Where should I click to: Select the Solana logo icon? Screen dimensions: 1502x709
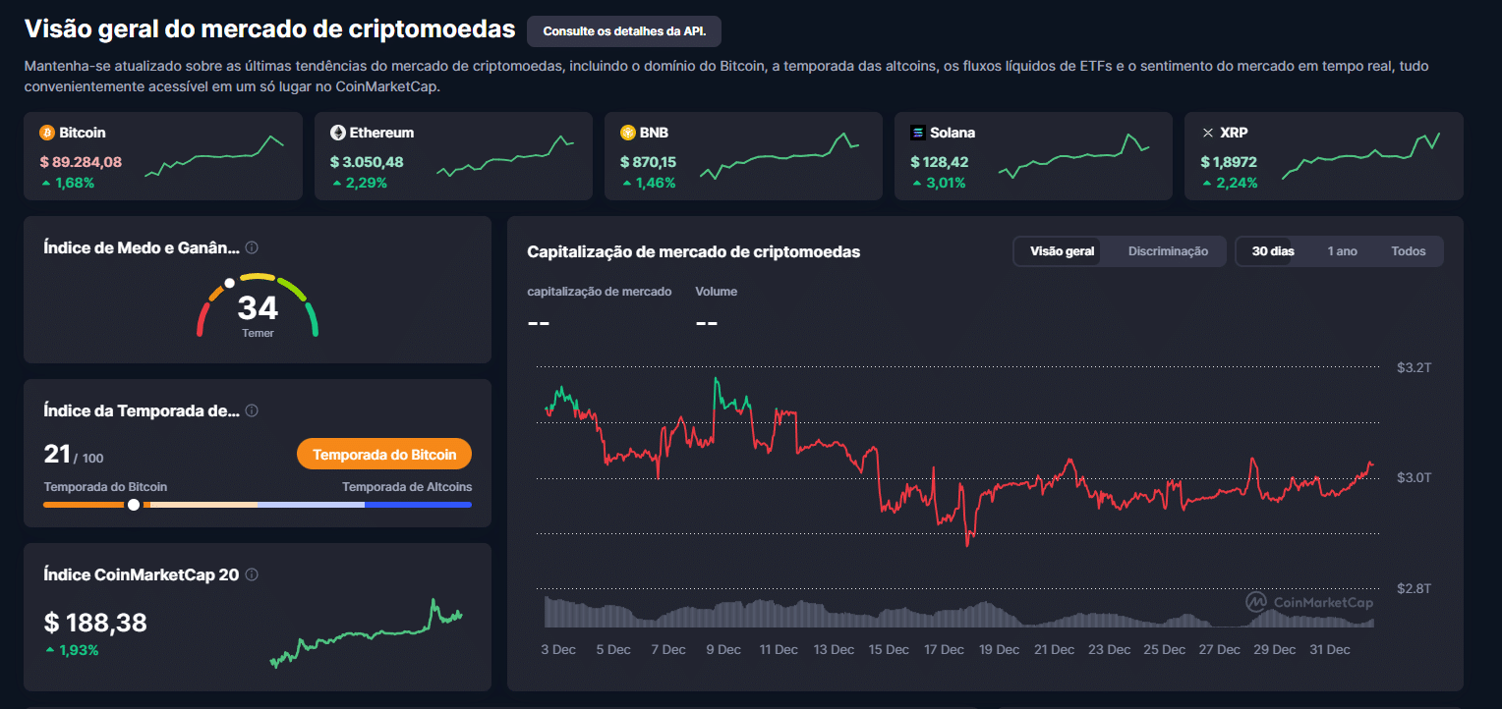pos(917,132)
